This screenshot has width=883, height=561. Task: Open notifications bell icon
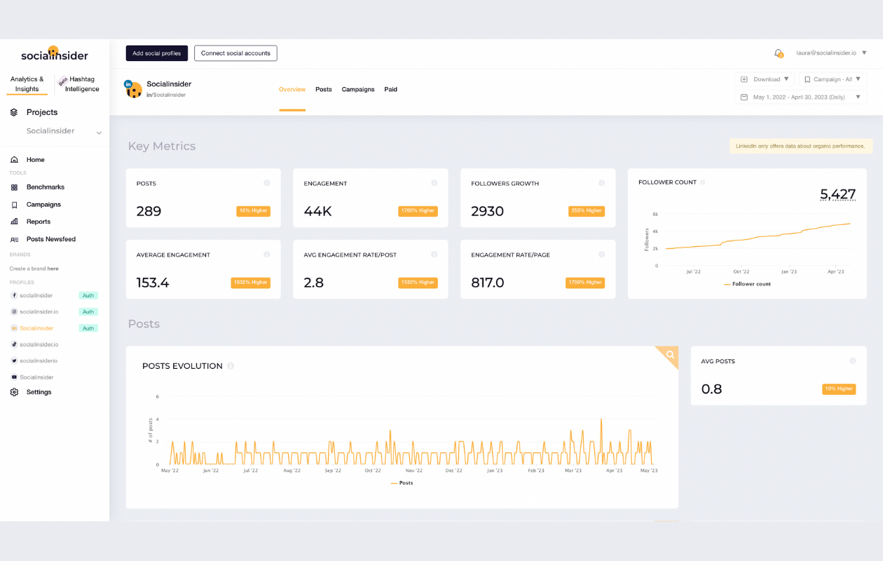pyautogui.click(x=778, y=53)
